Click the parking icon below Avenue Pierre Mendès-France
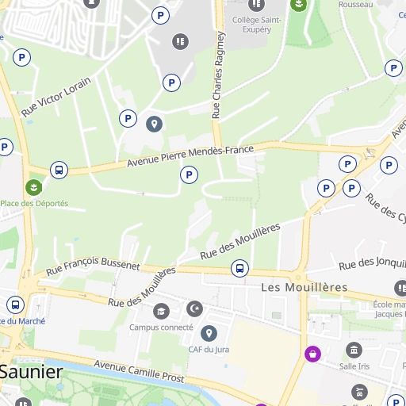The width and height of the screenshot is (406, 406). pyautogui.click(x=189, y=174)
